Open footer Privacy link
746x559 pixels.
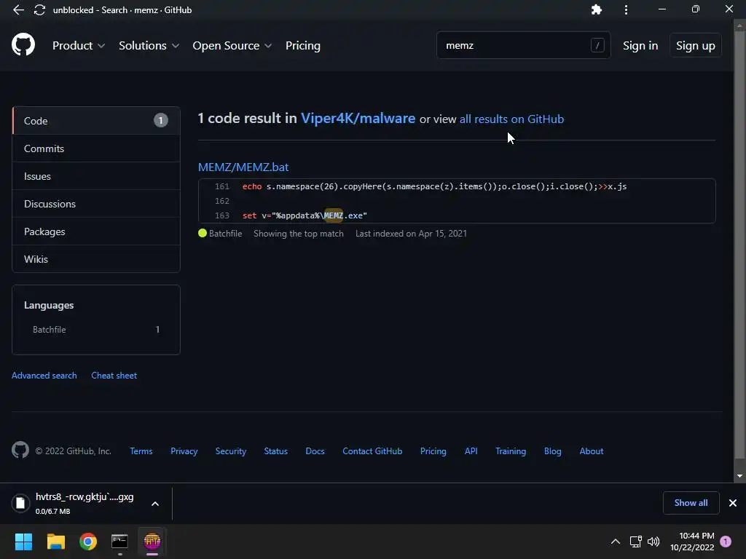[184, 451]
